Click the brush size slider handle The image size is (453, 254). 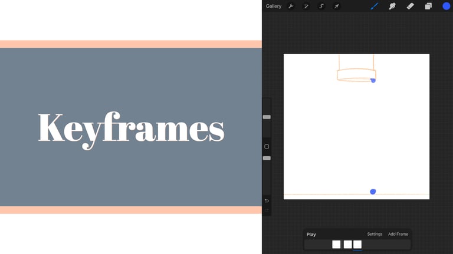pos(267,117)
